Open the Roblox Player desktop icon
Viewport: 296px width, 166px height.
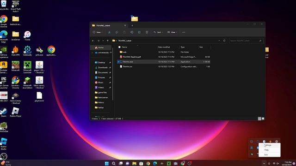pos(15,112)
